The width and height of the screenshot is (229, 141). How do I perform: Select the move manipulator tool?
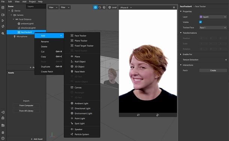pyautogui.click(x=95, y=7)
